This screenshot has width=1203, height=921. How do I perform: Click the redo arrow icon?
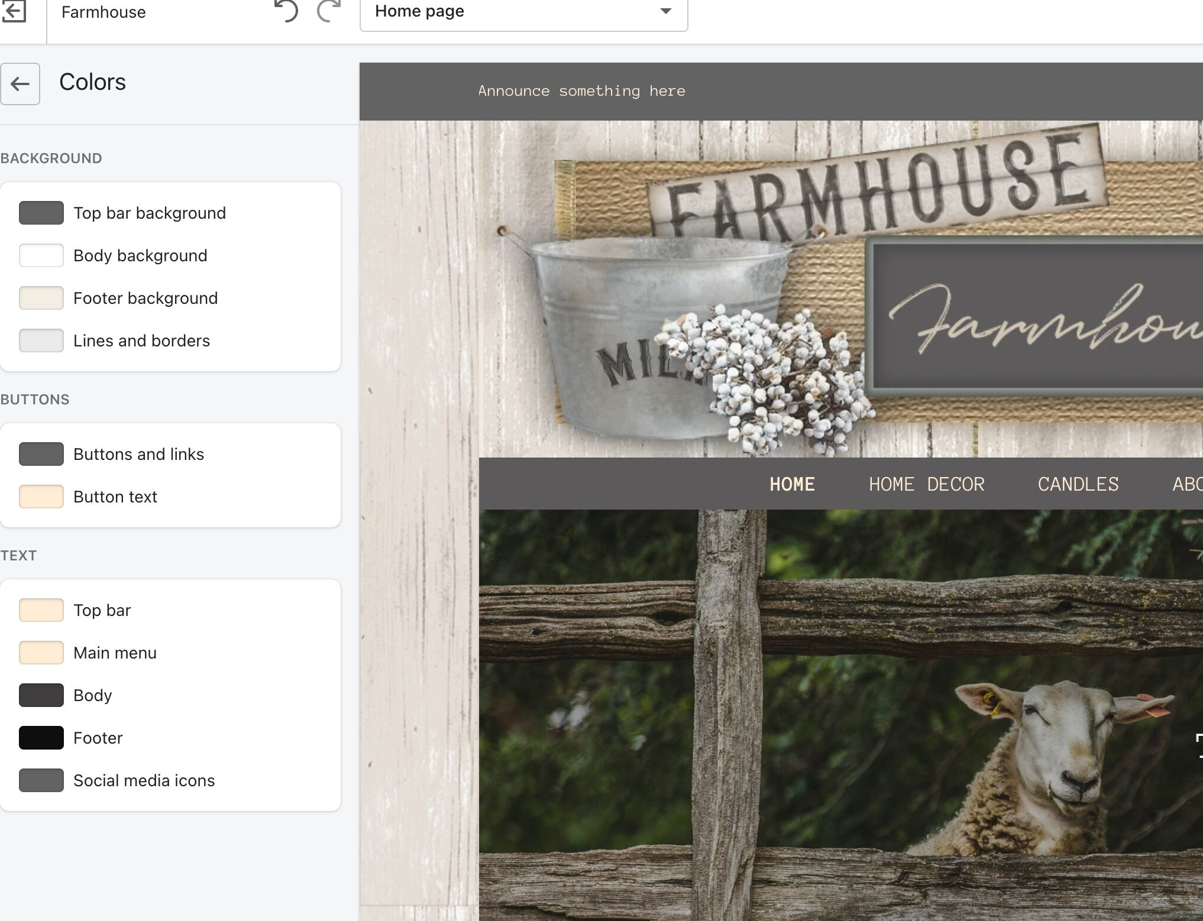click(x=329, y=12)
